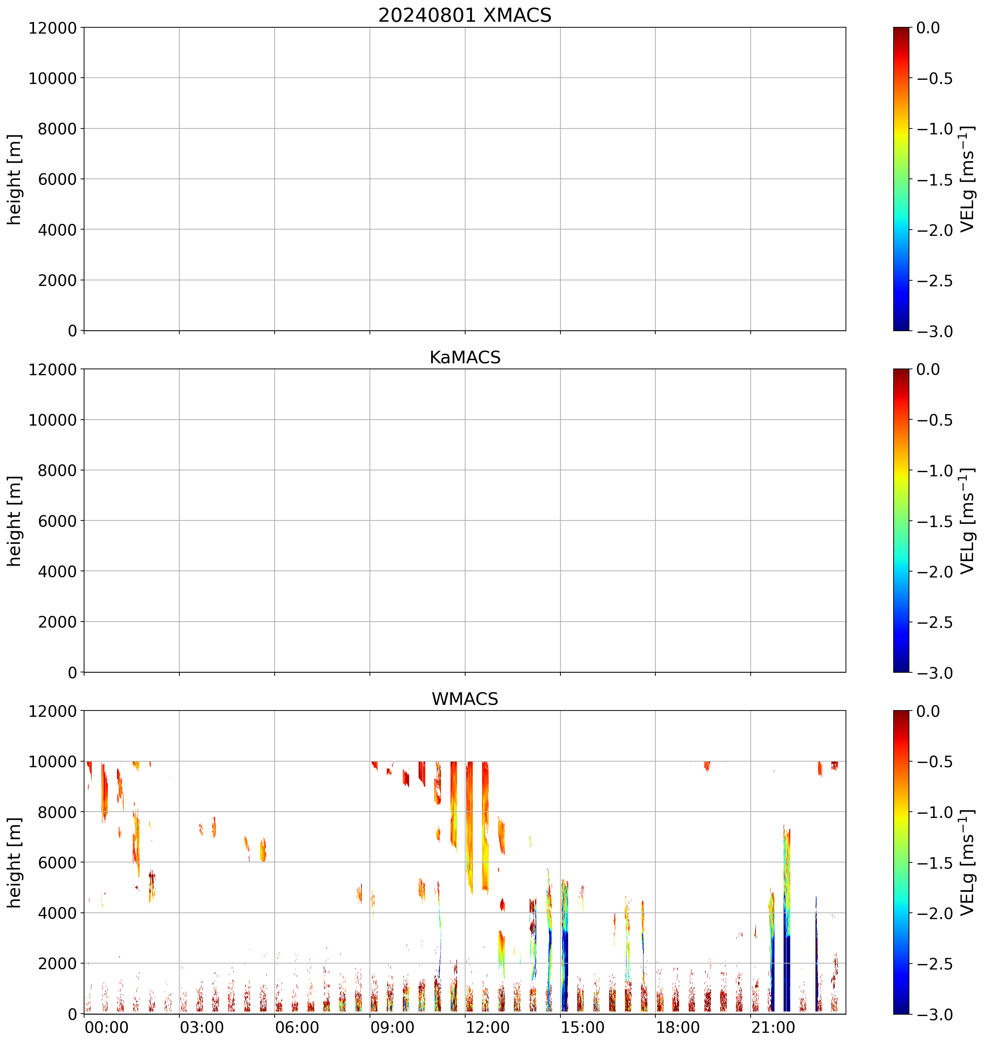Click the WMACS subplot title
Screen dimensions: 985x1043
coord(465,699)
